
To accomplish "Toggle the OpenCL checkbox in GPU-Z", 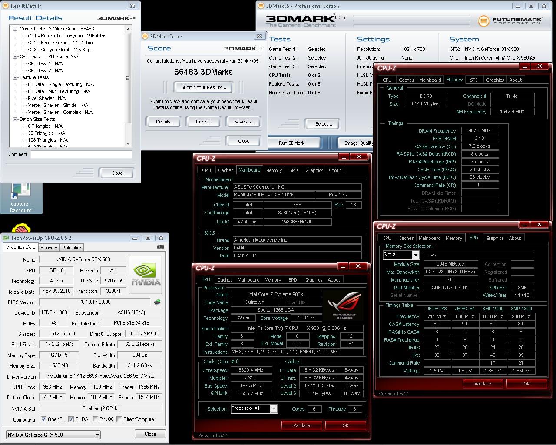I will point(43,419).
